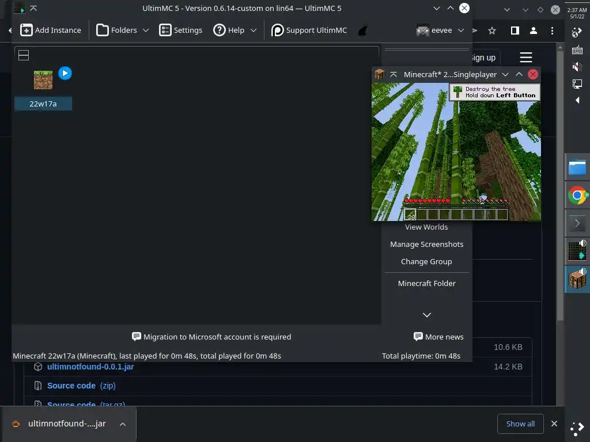Switch to the UltimMC task panel entry
The height and width of the screenshot is (442, 590).
[577, 251]
